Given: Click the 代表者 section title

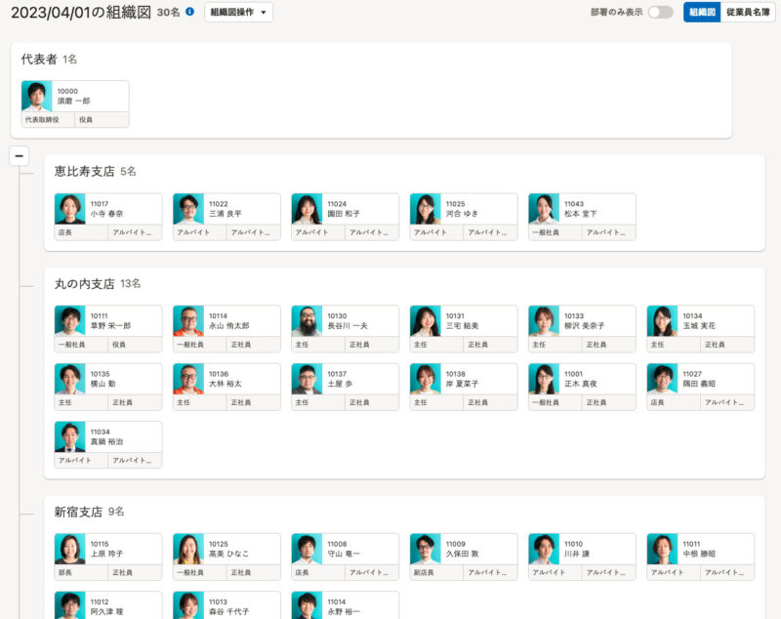Looking at the screenshot, I should click(x=39, y=59).
